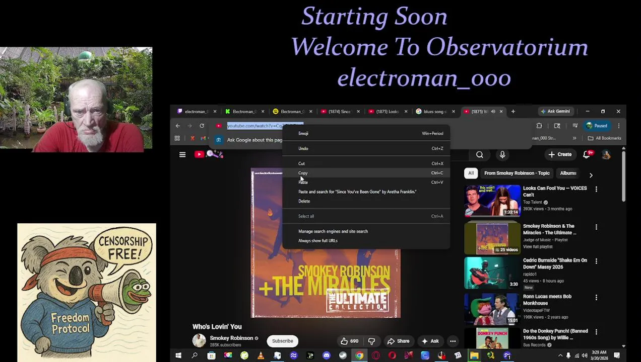This screenshot has height=362, width=641.
Task: Toggle the Subscribe button for Smokey Robinson
Action: coord(282,341)
